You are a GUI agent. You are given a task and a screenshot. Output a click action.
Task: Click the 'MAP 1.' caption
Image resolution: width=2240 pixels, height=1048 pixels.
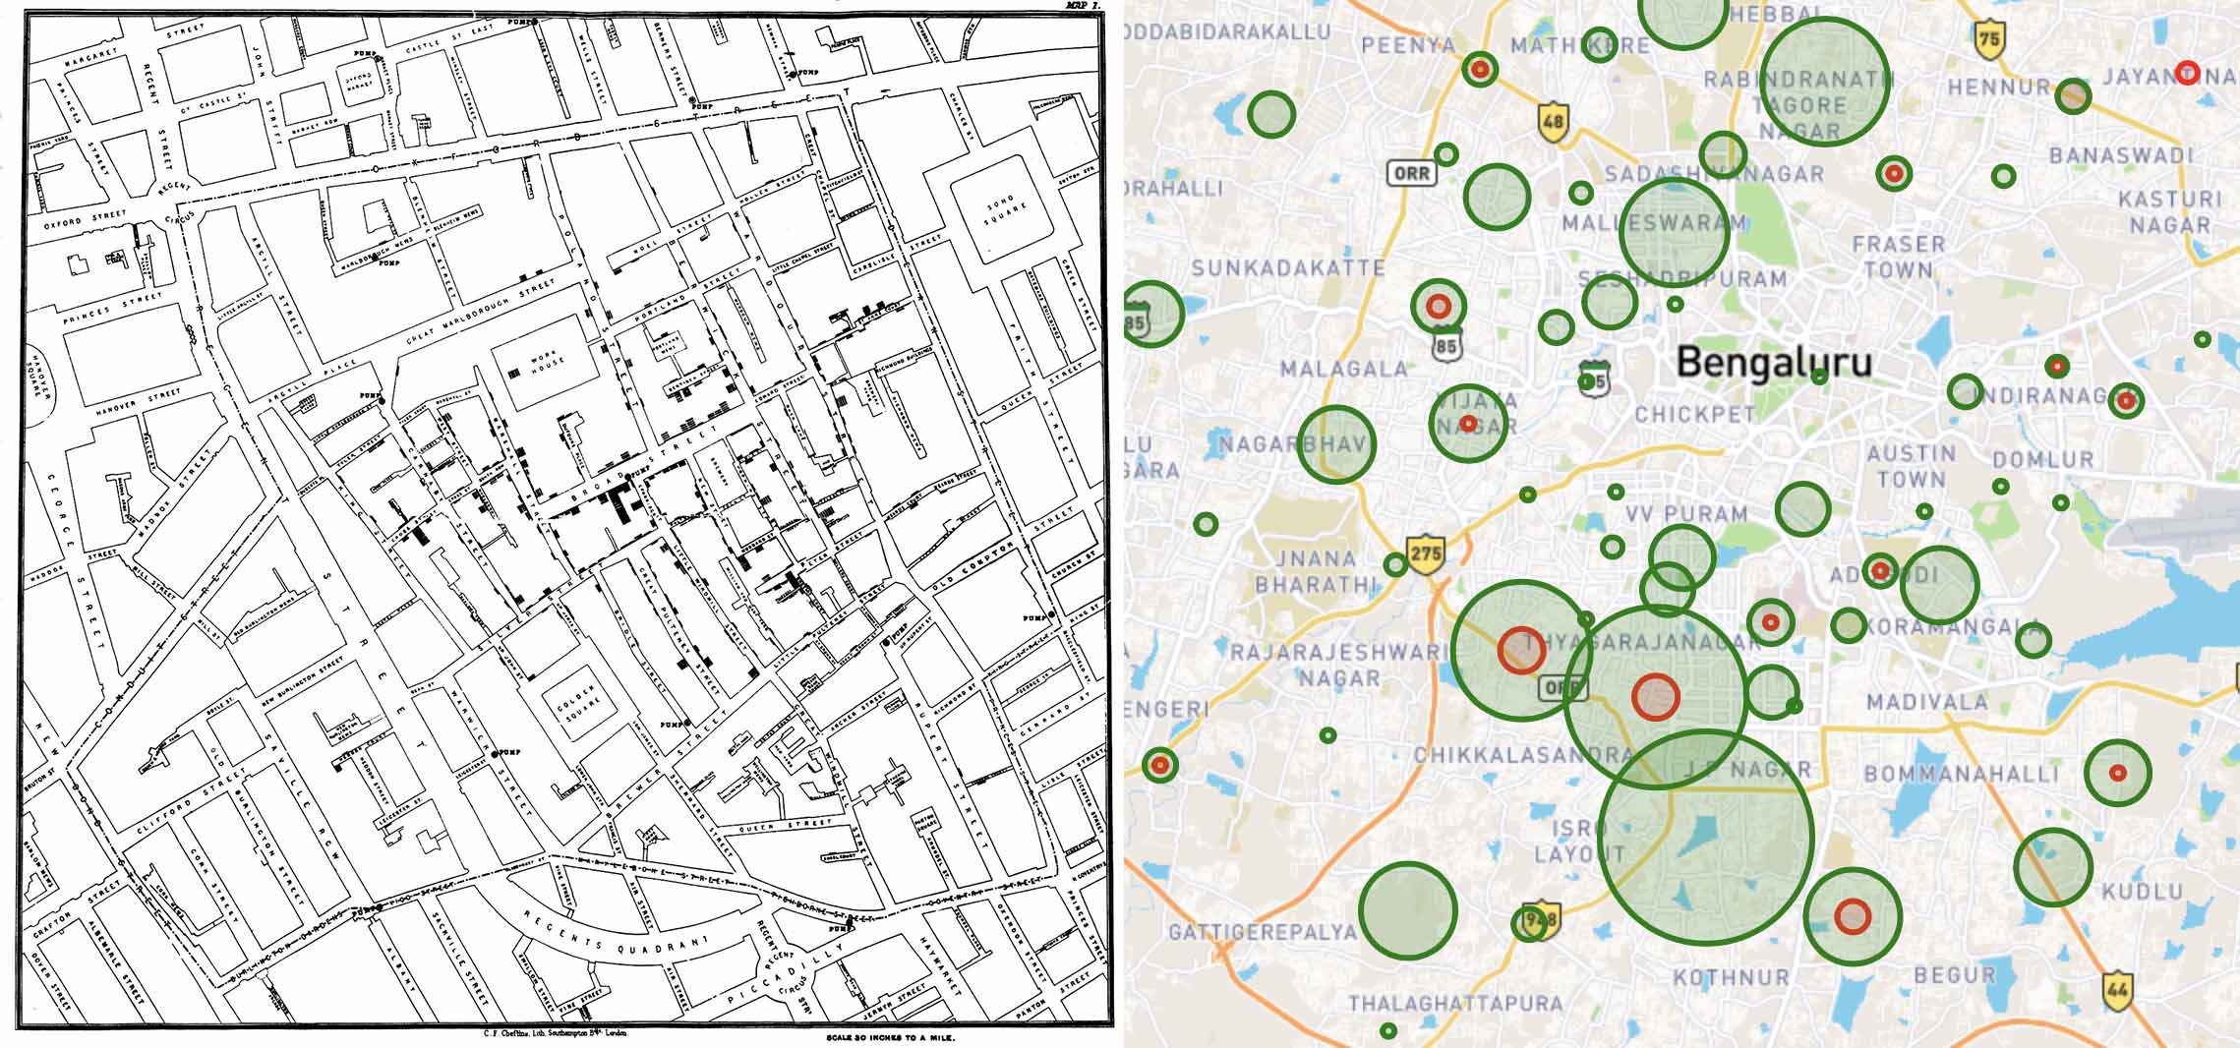point(1085,6)
